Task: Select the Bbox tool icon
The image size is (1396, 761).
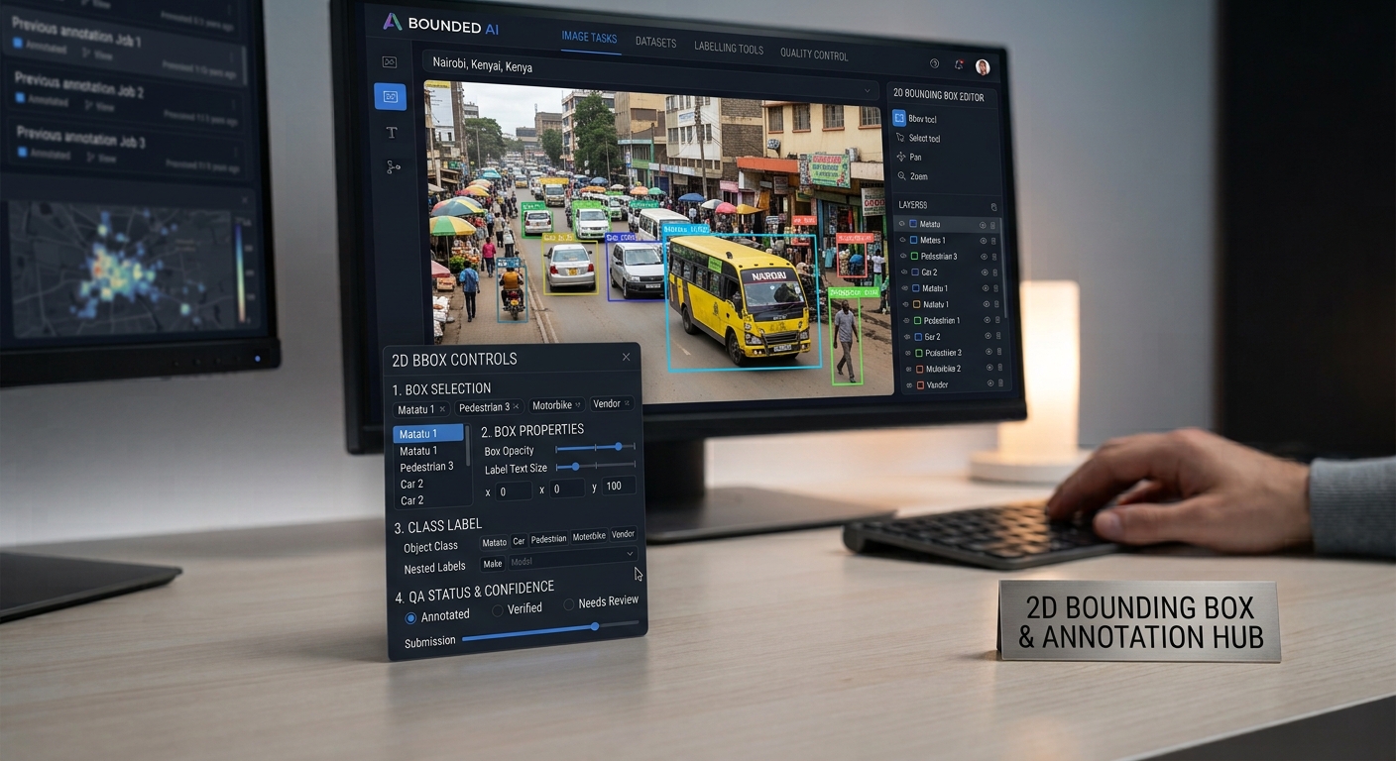Action: (x=899, y=118)
